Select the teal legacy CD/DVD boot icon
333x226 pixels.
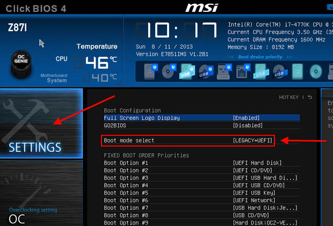click(316, 71)
